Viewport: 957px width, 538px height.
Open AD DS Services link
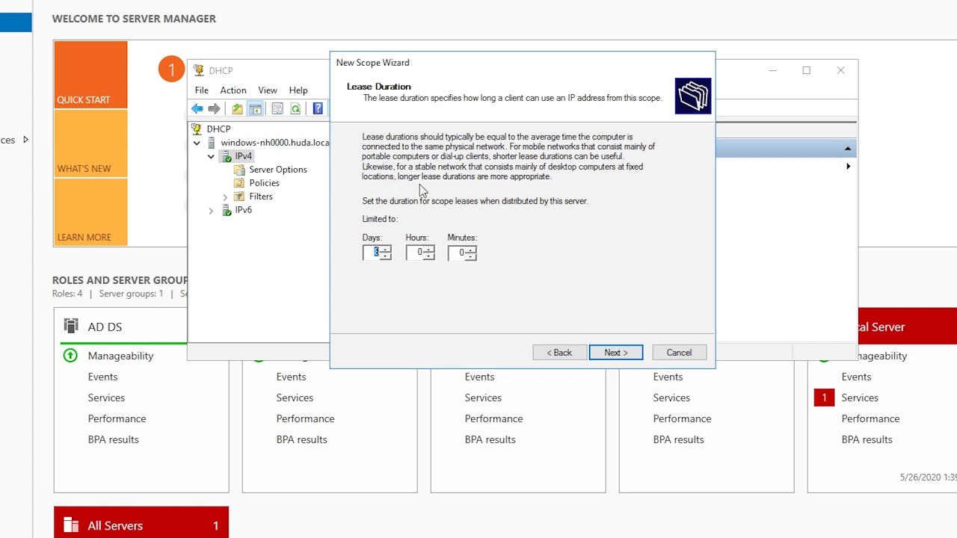pyautogui.click(x=106, y=398)
